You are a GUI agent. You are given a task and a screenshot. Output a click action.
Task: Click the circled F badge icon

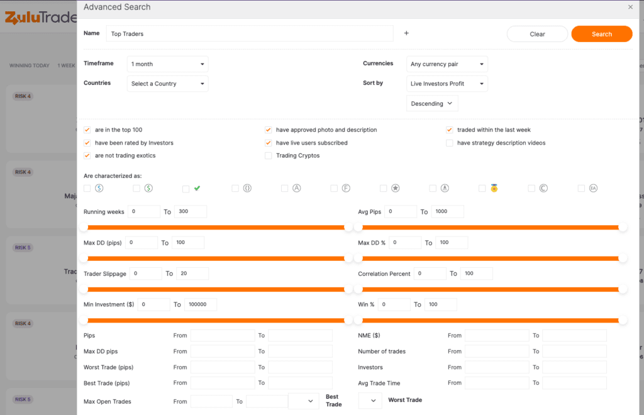click(x=347, y=188)
